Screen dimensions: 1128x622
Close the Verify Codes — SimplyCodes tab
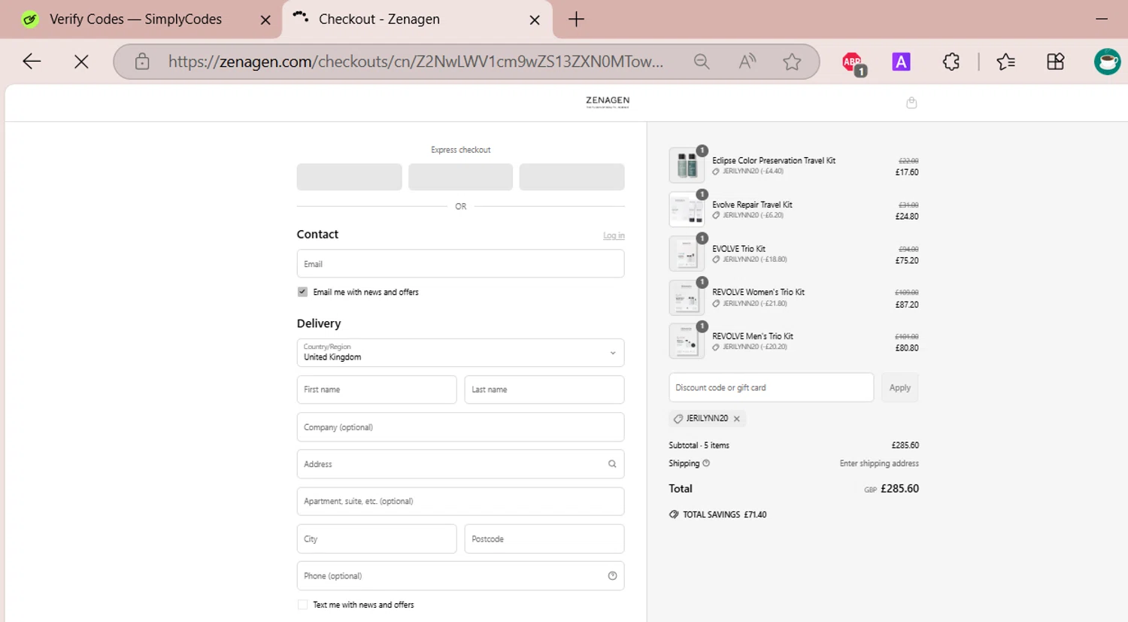[265, 20]
